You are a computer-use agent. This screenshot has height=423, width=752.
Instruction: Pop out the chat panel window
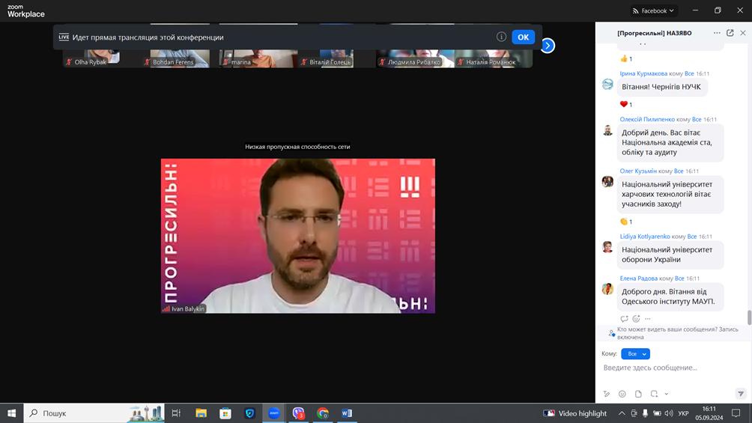pos(730,33)
